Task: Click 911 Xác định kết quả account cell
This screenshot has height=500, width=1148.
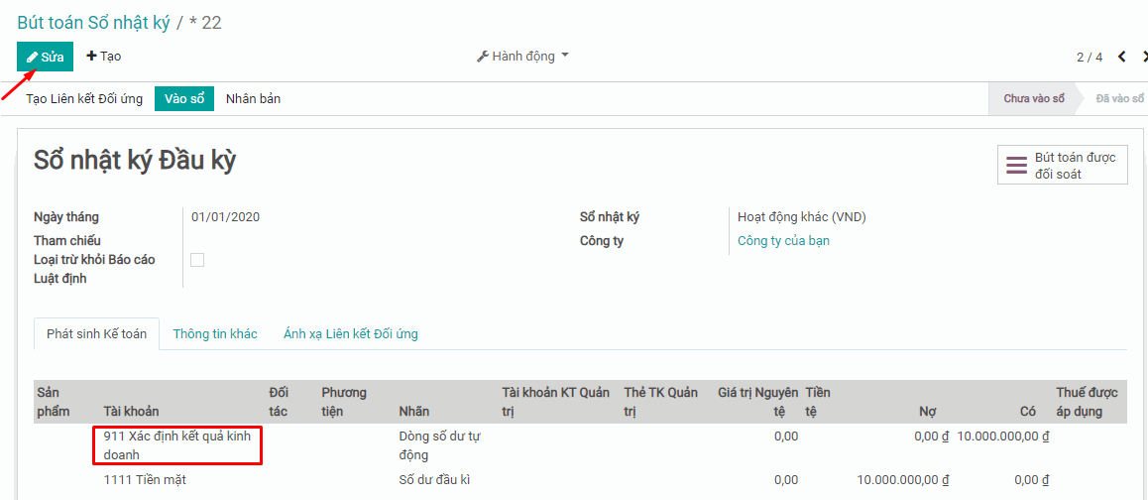Action: pos(176,445)
